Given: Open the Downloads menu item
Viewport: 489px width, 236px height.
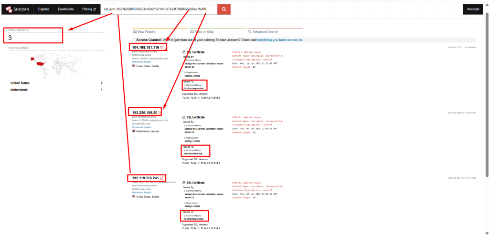Looking at the screenshot, I should coord(65,10).
